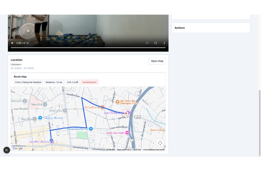Enter fullscreen mode on the video
Image resolution: width=261 pixels, height=174 pixels.
tap(156, 43)
